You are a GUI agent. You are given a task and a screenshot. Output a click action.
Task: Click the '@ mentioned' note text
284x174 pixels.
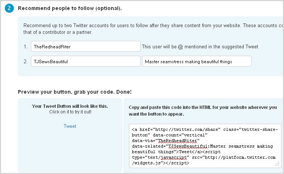point(200,46)
